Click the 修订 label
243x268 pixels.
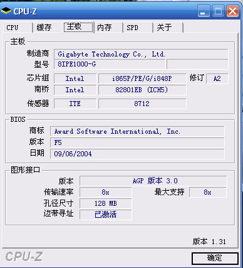pyautogui.click(x=197, y=78)
